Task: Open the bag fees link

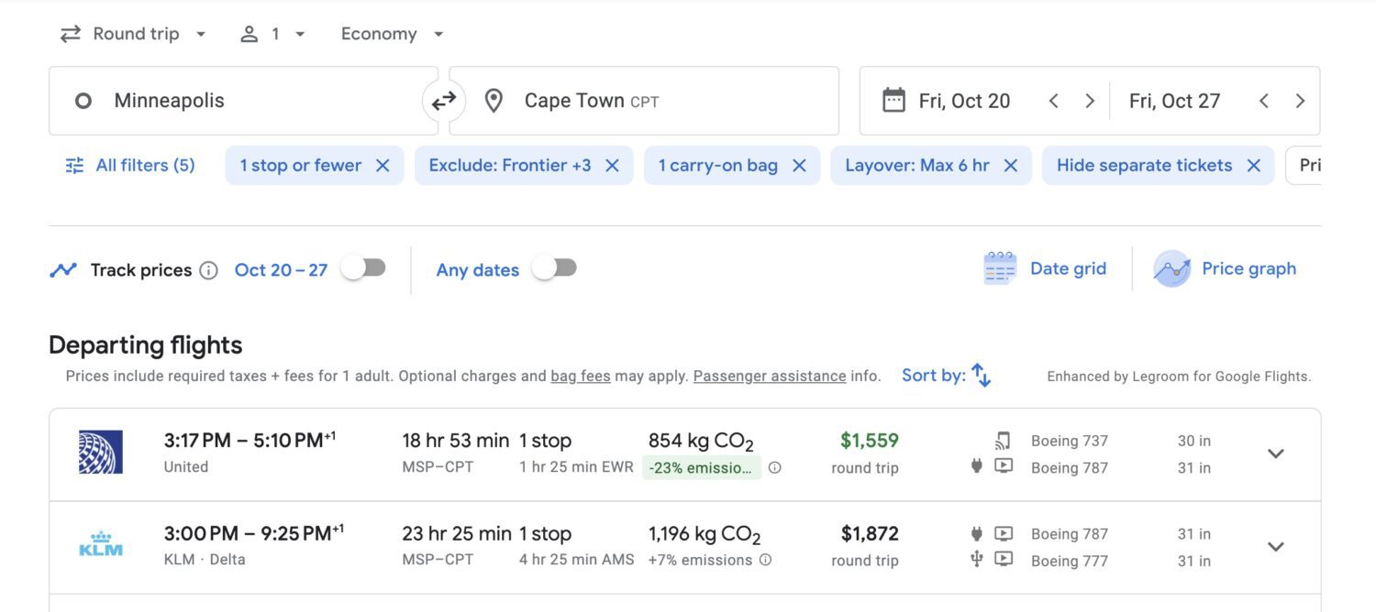Action: click(x=580, y=377)
